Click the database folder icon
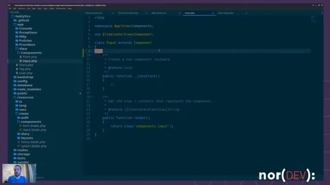The height and width of the screenshot is (185, 330). (x=15, y=85)
